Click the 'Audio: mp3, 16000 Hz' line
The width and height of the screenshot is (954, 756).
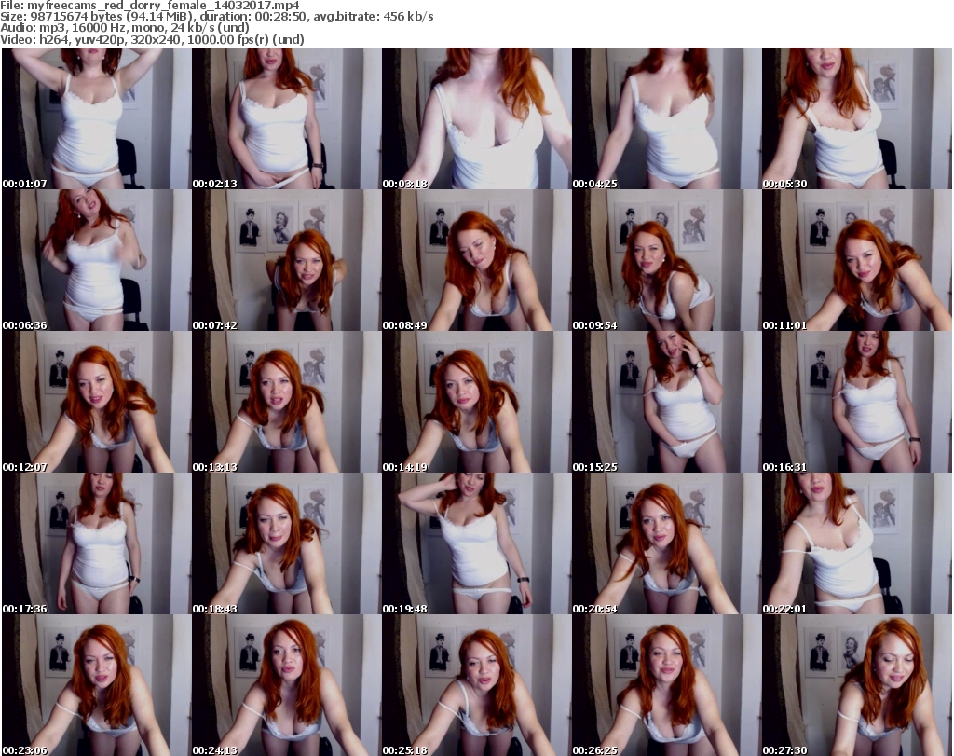125,28
